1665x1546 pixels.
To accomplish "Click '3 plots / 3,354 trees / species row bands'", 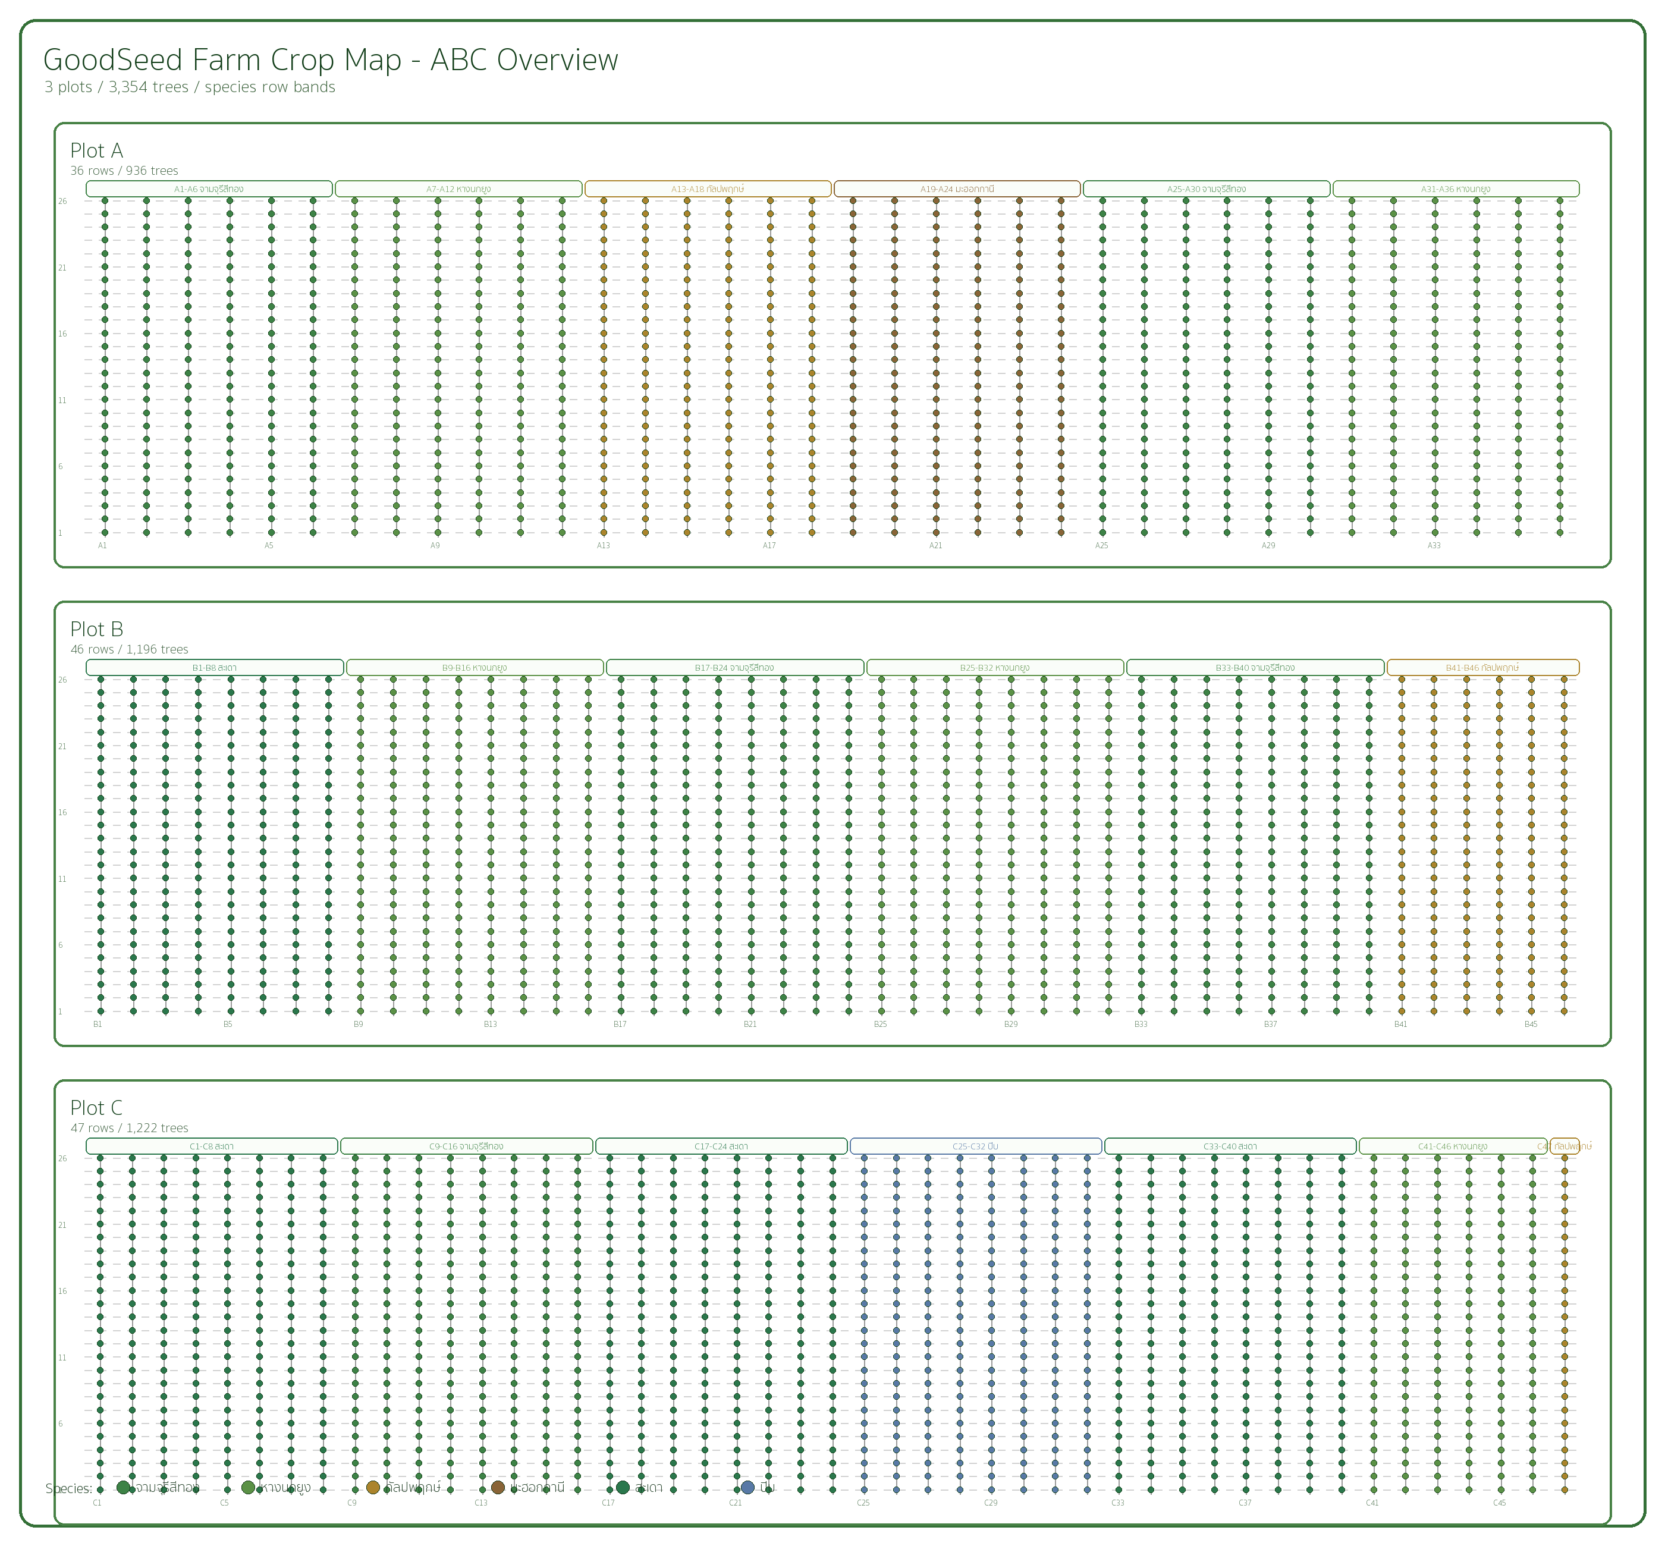I will tap(190, 87).
